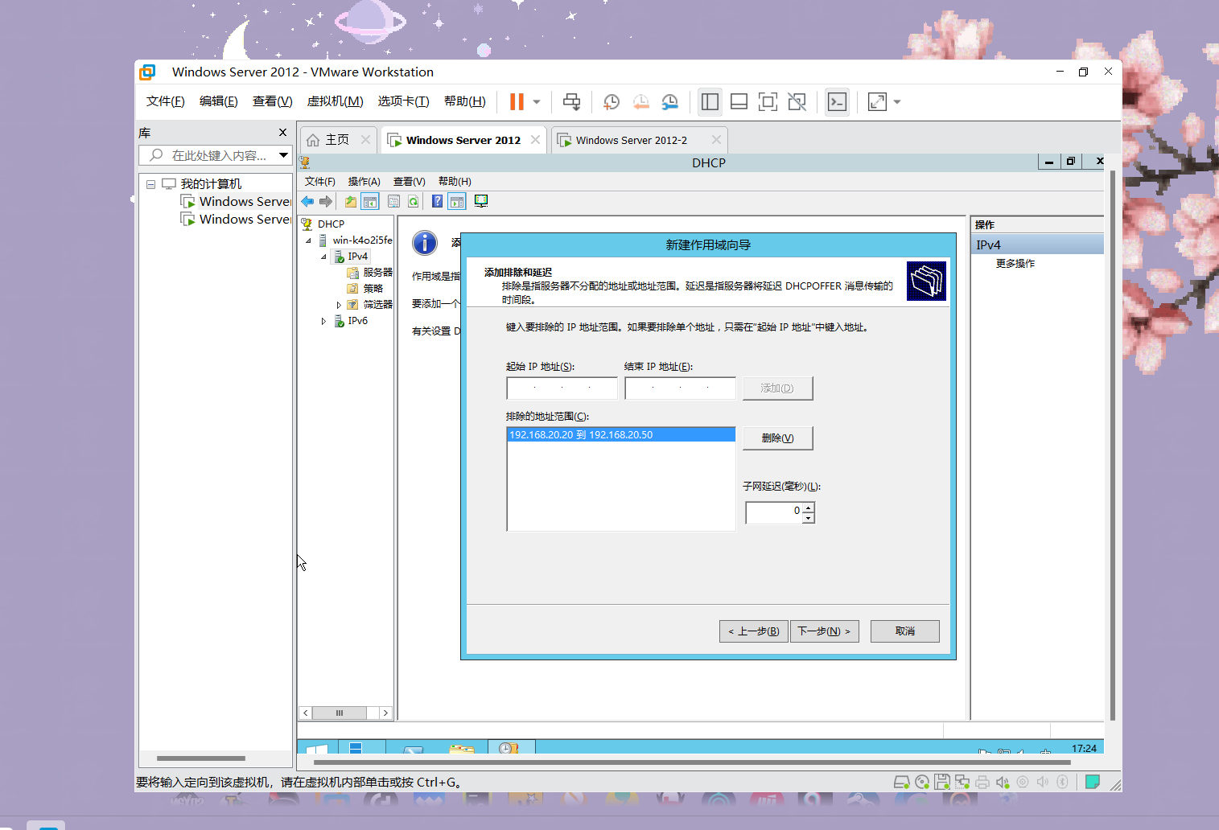
Task: Click the DHCP help question-mark icon
Action: pyautogui.click(x=437, y=202)
